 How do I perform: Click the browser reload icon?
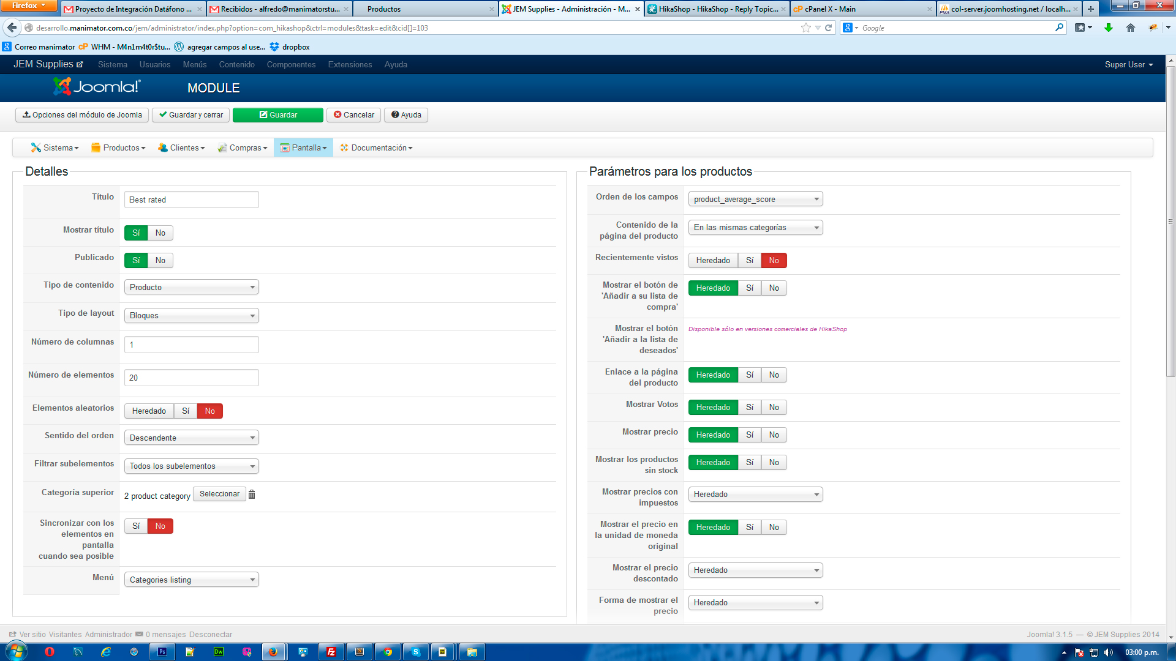[x=829, y=28]
